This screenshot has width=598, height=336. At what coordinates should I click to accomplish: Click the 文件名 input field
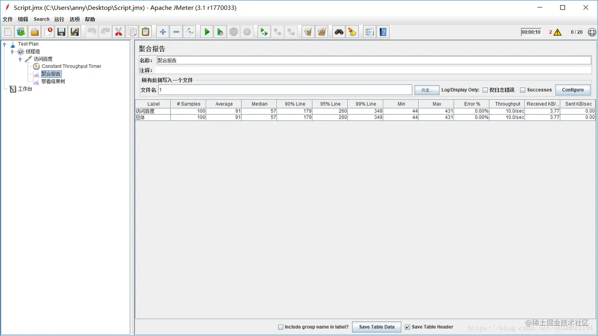click(285, 90)
